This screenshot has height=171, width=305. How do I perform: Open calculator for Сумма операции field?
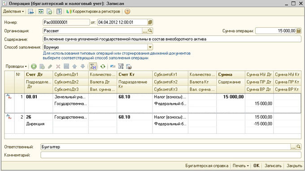299,31
